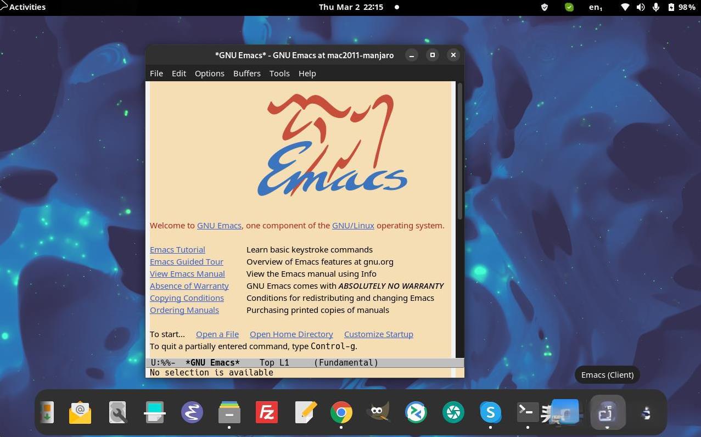Screen dimensions: 701x437
Task: Open the Options menu in Emacs
Action: point(210,73)
